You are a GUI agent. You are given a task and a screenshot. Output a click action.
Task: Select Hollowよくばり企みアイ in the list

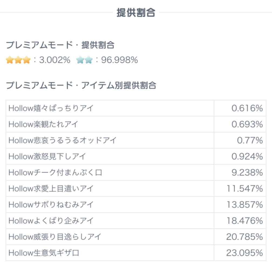(51, 221)
